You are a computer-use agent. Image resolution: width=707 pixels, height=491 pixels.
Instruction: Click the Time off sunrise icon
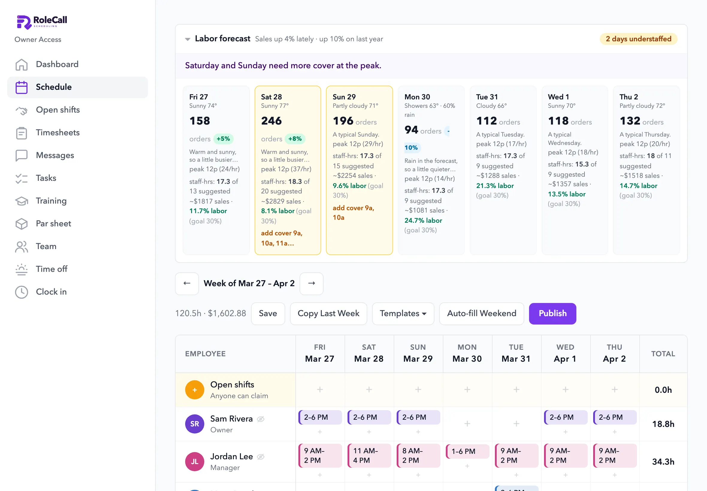pos(22,269)
